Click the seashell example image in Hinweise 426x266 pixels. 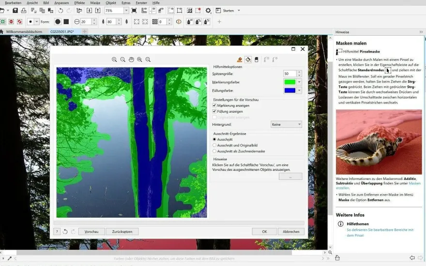(379, 142)
